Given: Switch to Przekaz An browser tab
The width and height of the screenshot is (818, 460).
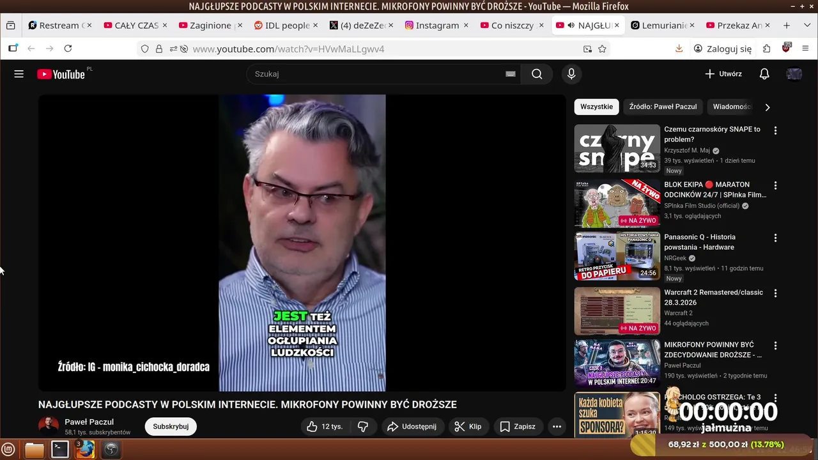Looking at the screenshot, I should tap(738, 26).
